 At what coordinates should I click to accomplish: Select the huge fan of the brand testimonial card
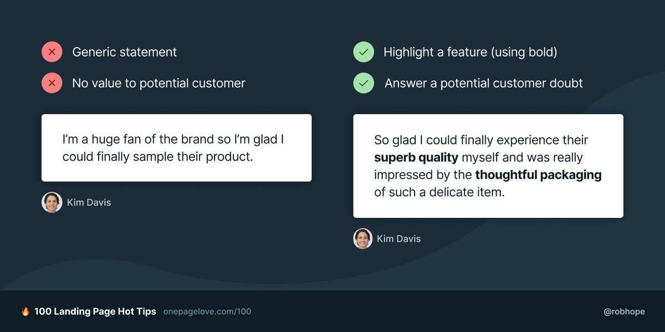176,148
